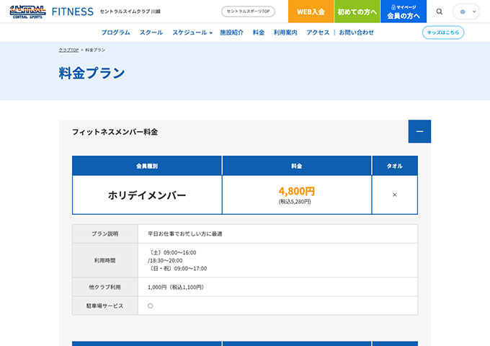This screenshot has height=346, width=490.
Task: Select the 料金 navigation item
Action: pyautogui.click(x=259, y=32)
